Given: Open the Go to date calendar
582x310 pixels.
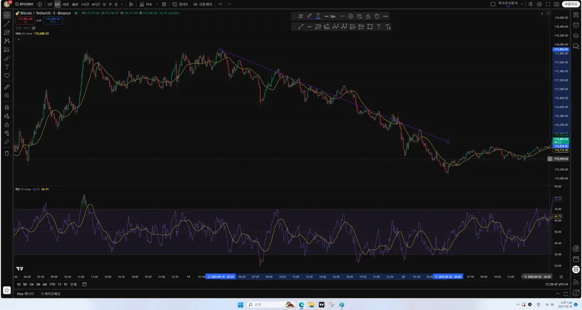Looking at the screenshot, I should [84, 284].
